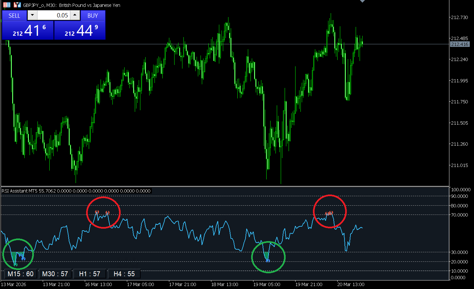Select the M30 : 57 RSI button
Screen dimensions: 474x289
tap(55, 274)
